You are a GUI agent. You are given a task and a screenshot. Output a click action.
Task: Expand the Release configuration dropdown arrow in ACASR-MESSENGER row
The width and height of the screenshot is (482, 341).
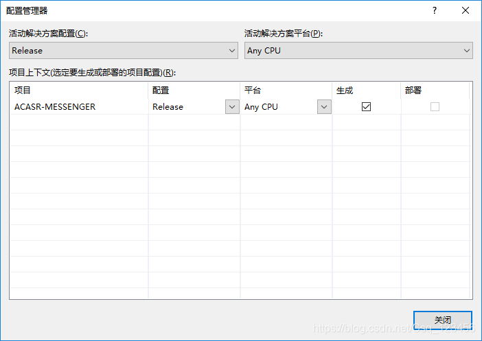pyautogui.click(x=232, y=106)
